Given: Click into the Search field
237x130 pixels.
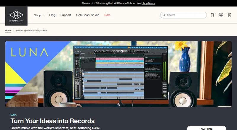Looking at the screenshot, I should [x=183, y=15].
